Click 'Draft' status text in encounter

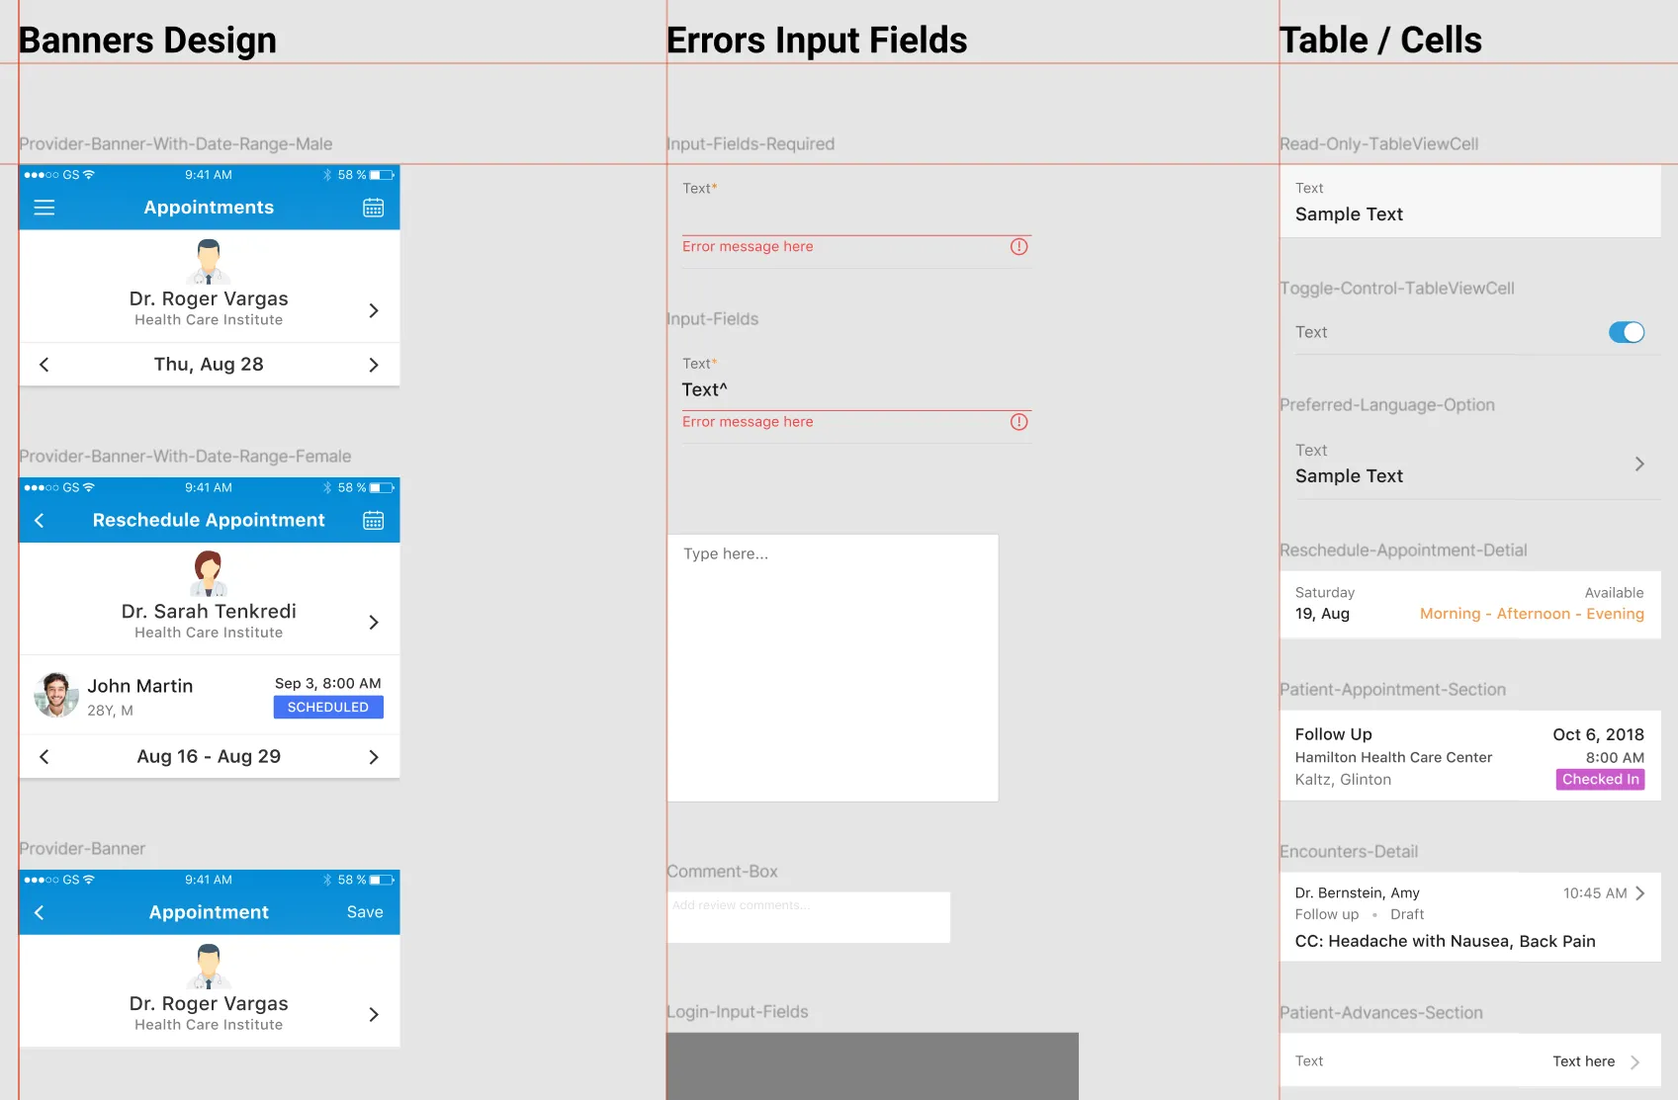pos(1407,915)
